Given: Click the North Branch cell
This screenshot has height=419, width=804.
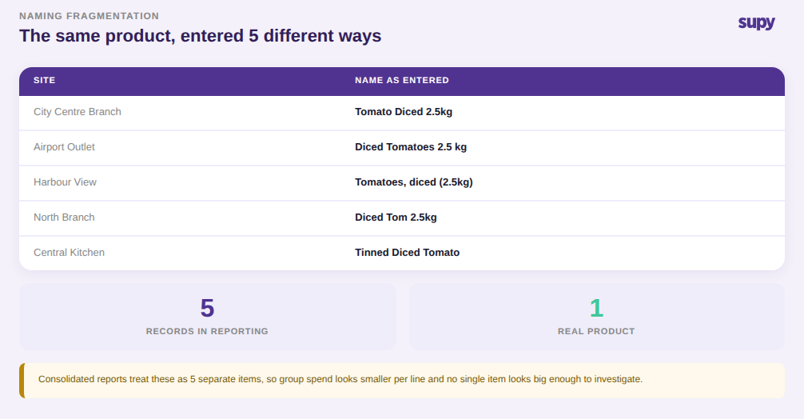Looking at the screenshot, I should [x=64, y=217].
